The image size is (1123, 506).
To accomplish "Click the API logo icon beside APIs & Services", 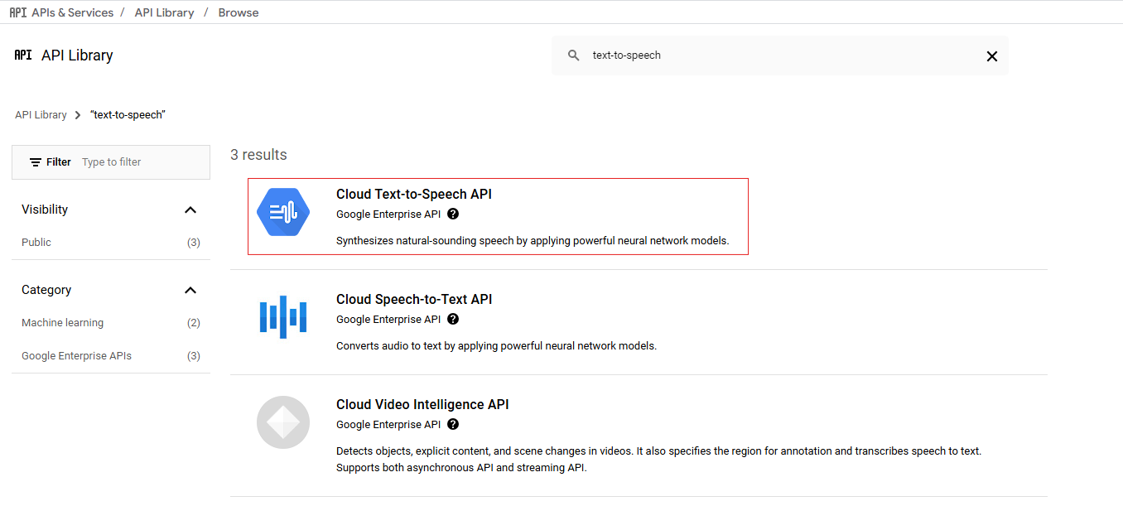I will [x=17, y=12].
